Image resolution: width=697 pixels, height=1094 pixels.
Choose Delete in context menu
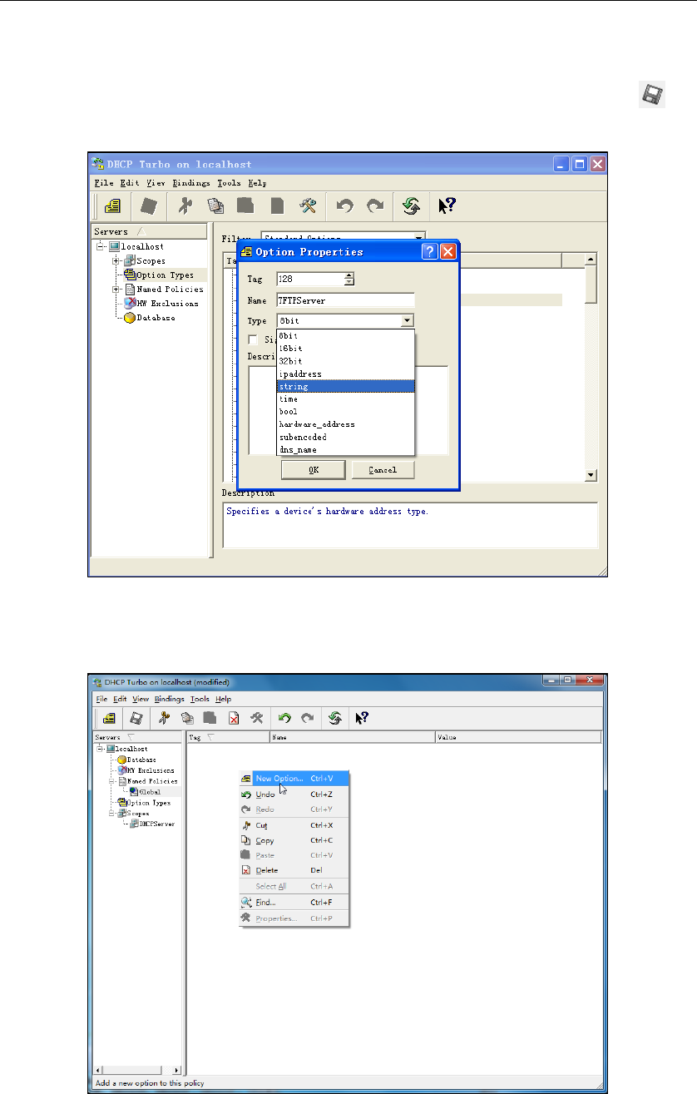coord(294,870)
